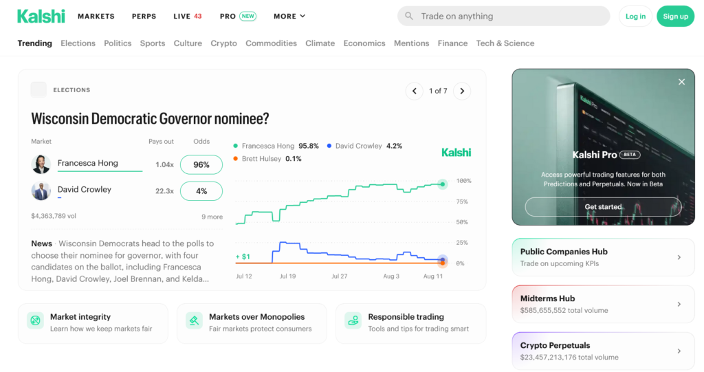Click the 22.3x payout value

164,191
